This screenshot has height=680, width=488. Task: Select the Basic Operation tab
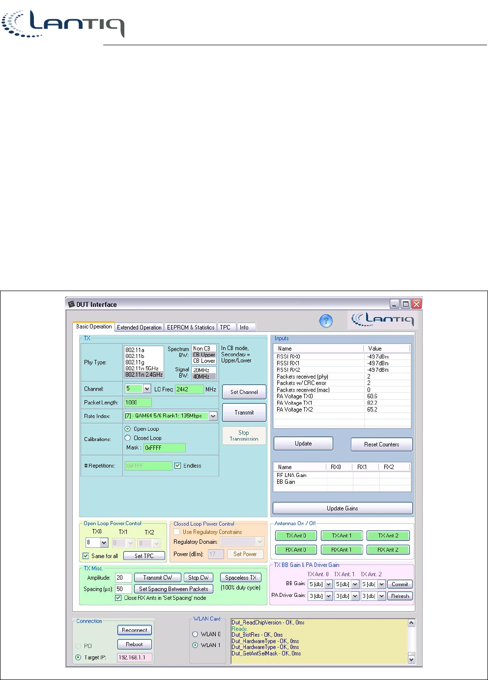pyautogui.click(x=94, y=326)
